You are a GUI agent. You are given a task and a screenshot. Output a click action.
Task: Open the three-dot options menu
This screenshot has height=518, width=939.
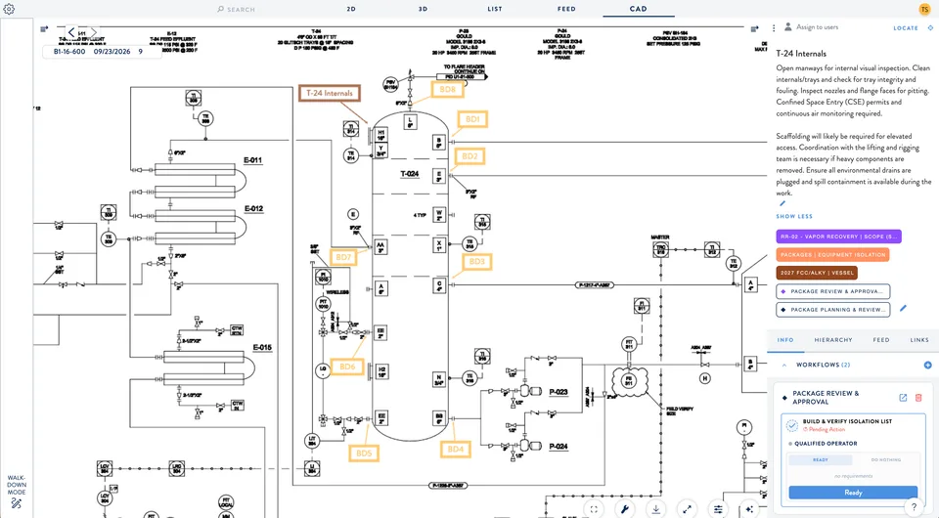click(774, 27)
